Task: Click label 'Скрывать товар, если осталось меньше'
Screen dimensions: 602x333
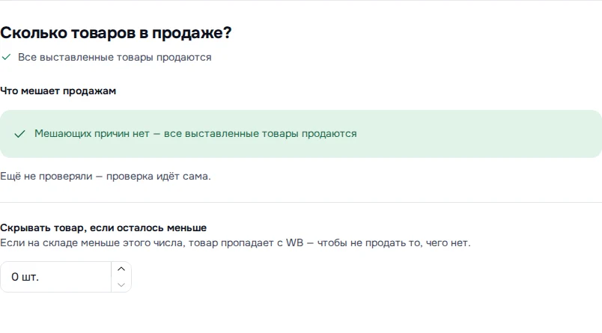Action: point(103,228)
